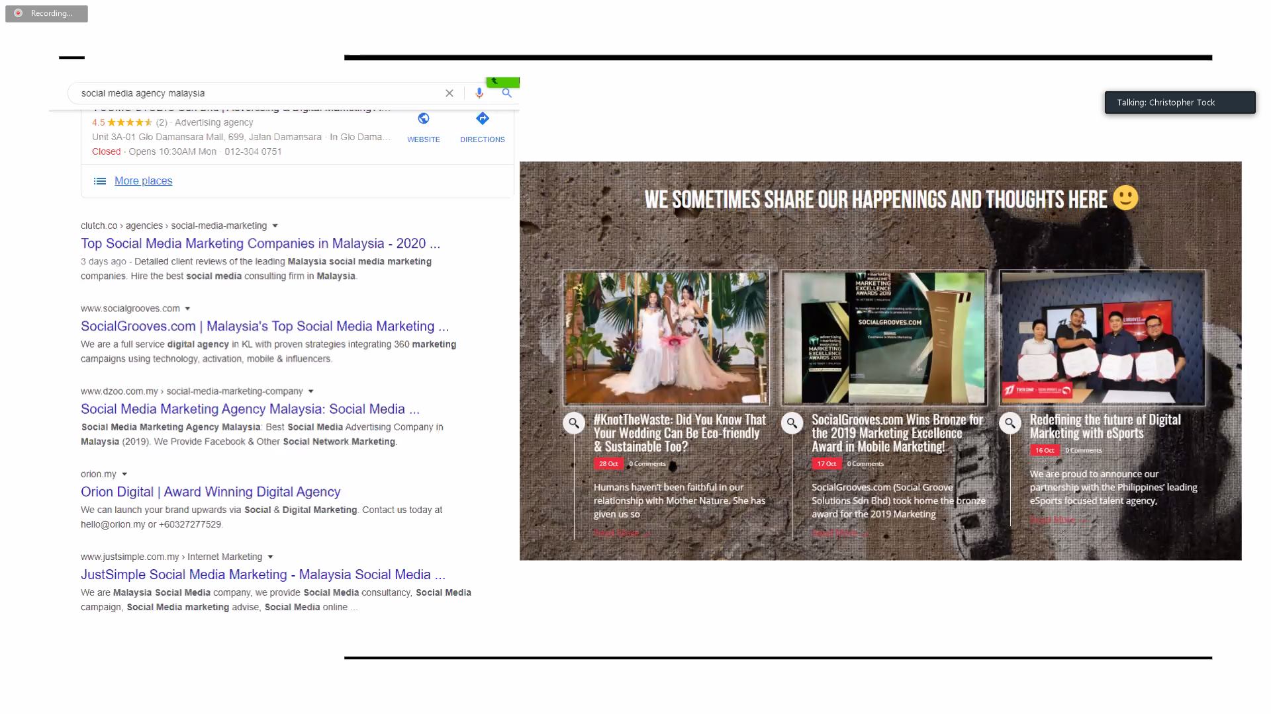This screenshot has height=714, width=1271.
Task: Open Top Social Media Marketing Companies result
Action: [260, 243]
